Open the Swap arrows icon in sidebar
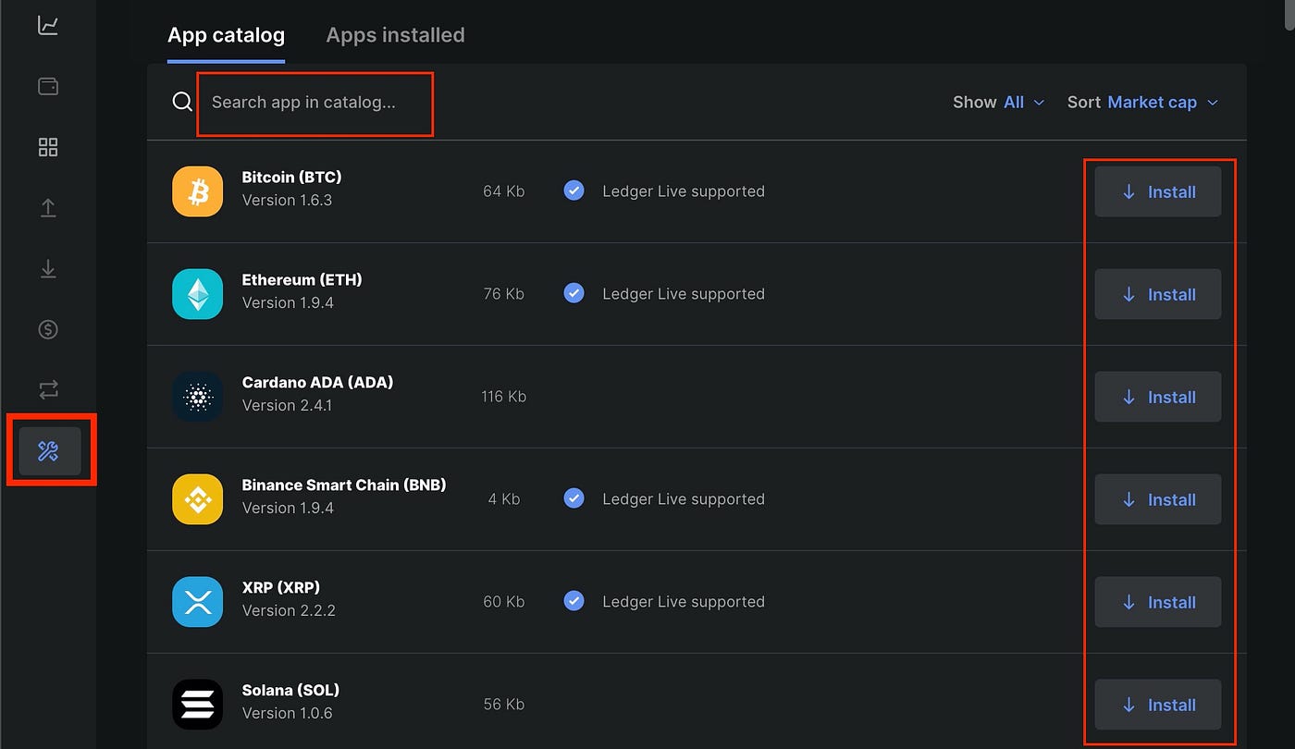The width and height of the screenshot is (1295, 749). pos(48,389)
